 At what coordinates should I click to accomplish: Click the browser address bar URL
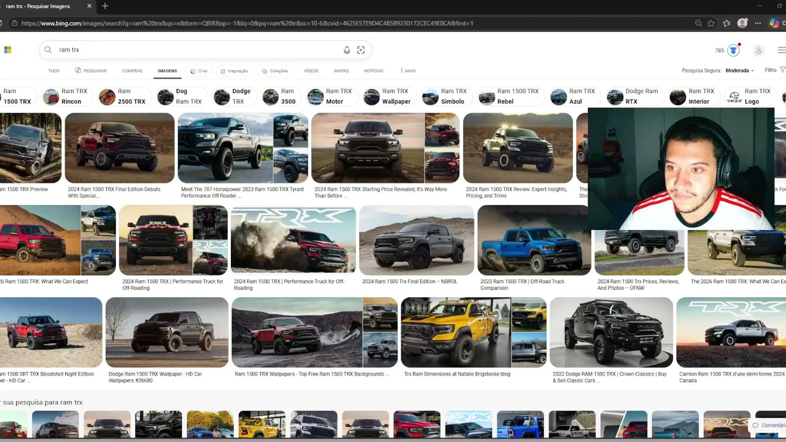pyautogui.click(x=247, y=23)
